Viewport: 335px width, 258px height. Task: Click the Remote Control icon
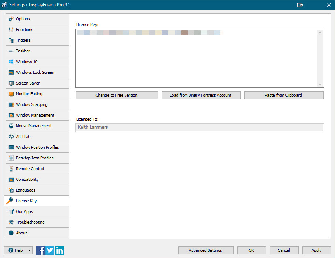pos(11,169)
